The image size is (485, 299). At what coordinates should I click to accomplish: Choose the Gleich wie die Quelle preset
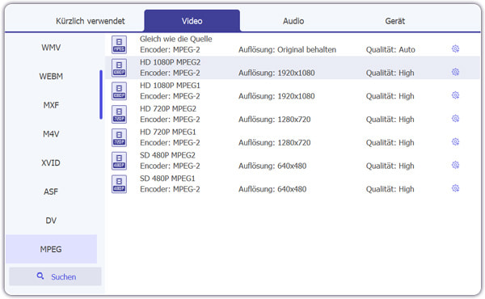(x=293, y=44)
